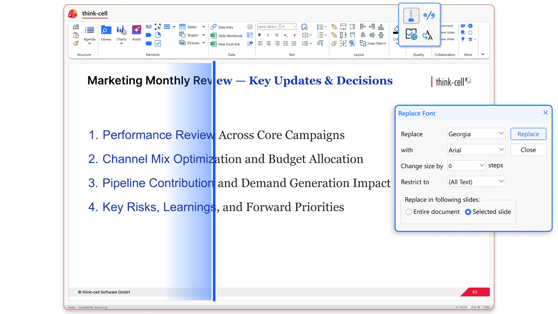This screenshot has height=314, width=558.
Task: Click the Swap Objects tool
Action: click(x=373, y=43)
